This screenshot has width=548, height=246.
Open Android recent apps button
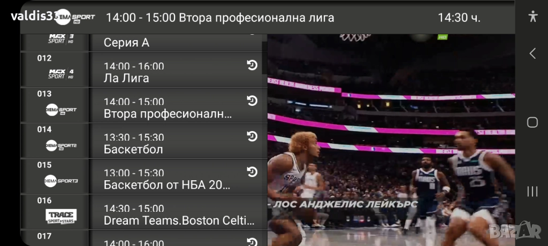532,191
